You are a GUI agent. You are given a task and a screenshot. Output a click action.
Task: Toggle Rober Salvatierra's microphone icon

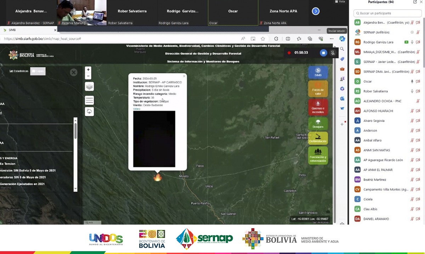coord(412,91)
